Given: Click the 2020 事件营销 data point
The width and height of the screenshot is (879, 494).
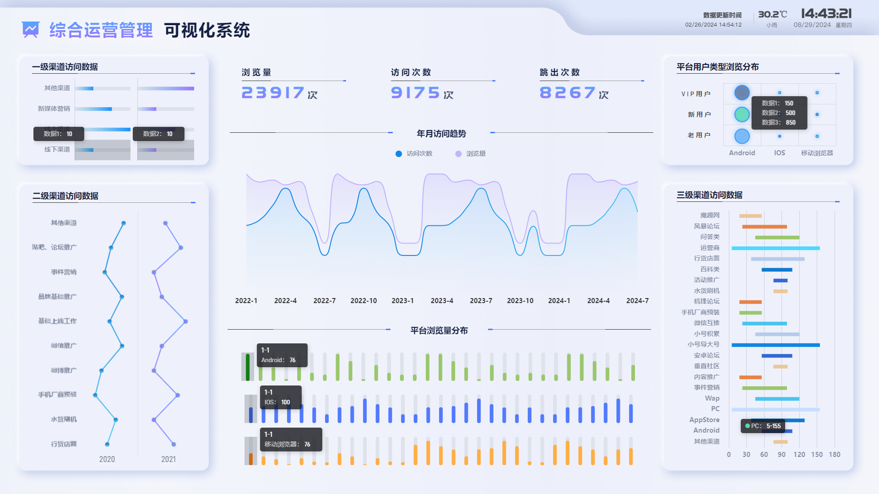Looking at the screenshot, I should click(105, 272).
